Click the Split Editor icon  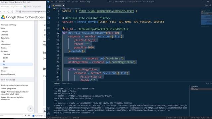pos(211,6)
